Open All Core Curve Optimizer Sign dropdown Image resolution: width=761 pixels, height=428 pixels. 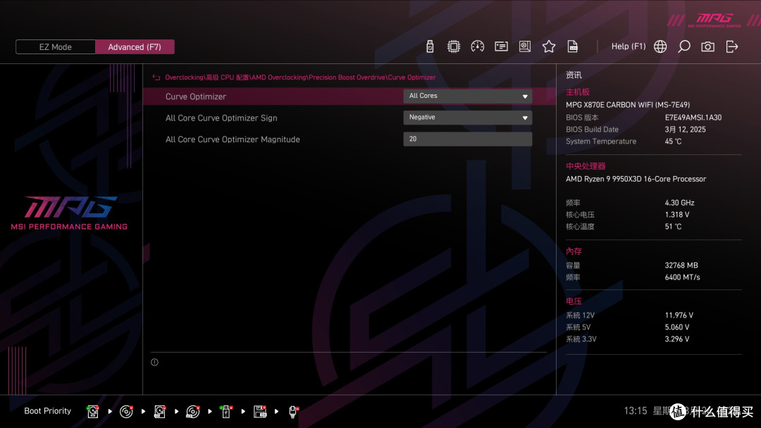coord(467,118)
